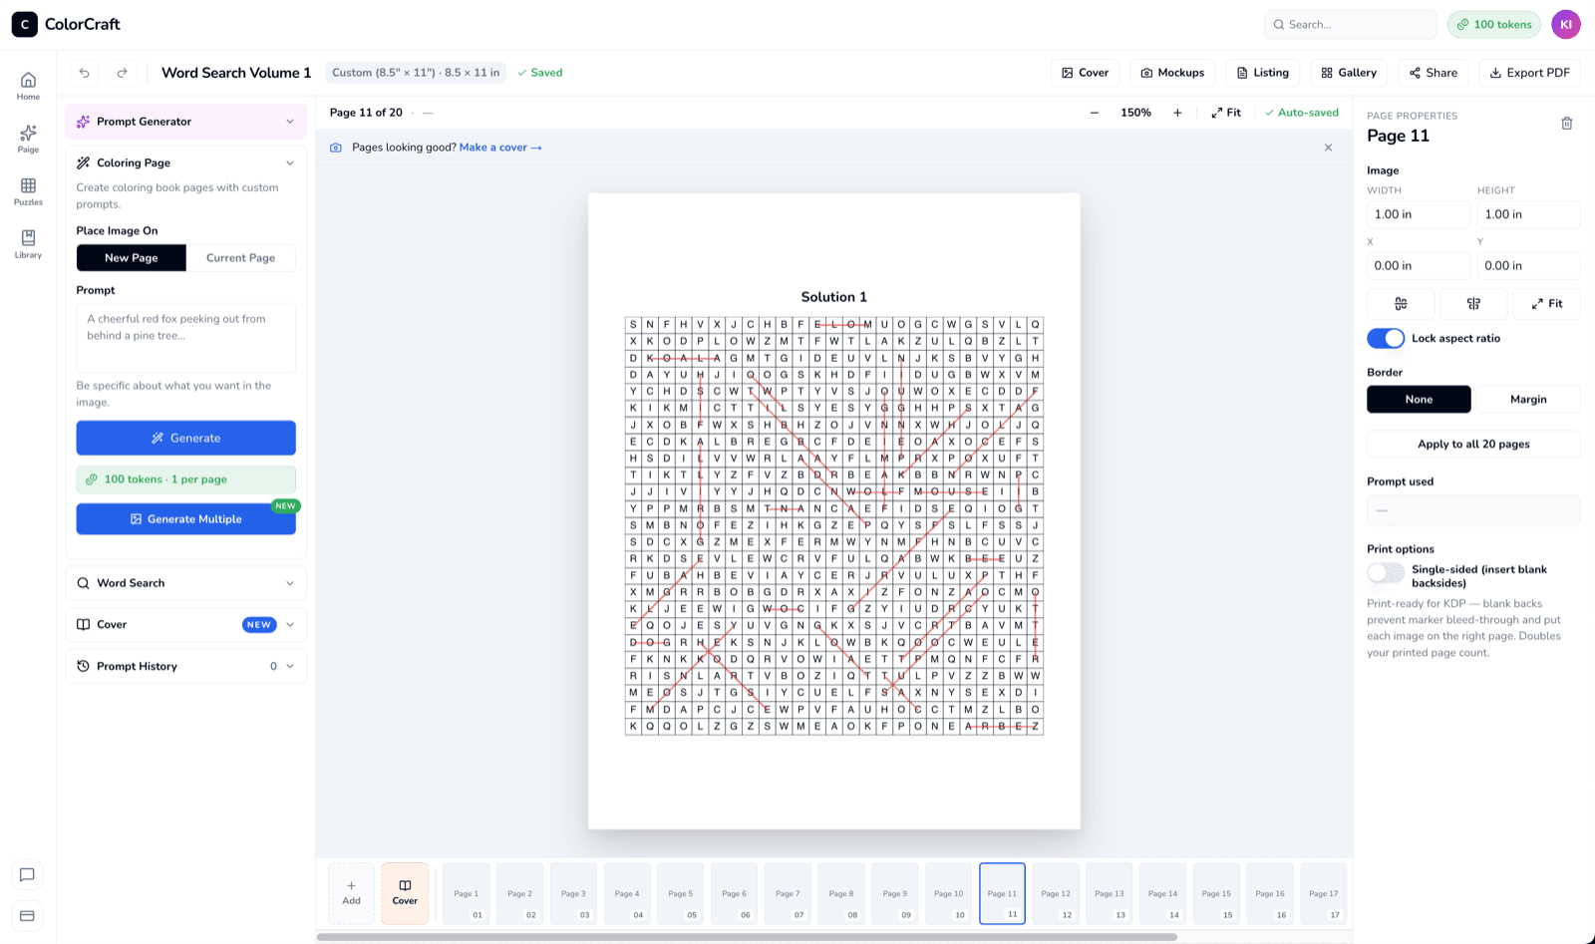Expand the Word Search section

[x=185, y=583]
